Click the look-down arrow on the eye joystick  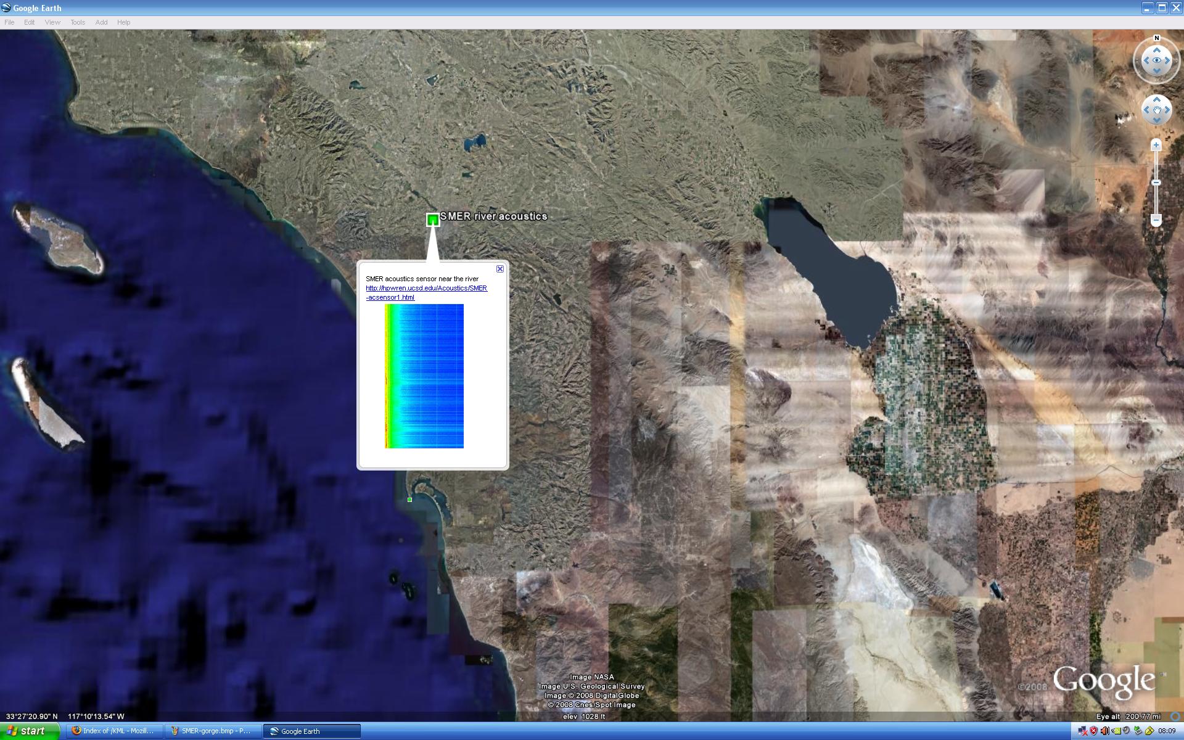[1157, 70]
